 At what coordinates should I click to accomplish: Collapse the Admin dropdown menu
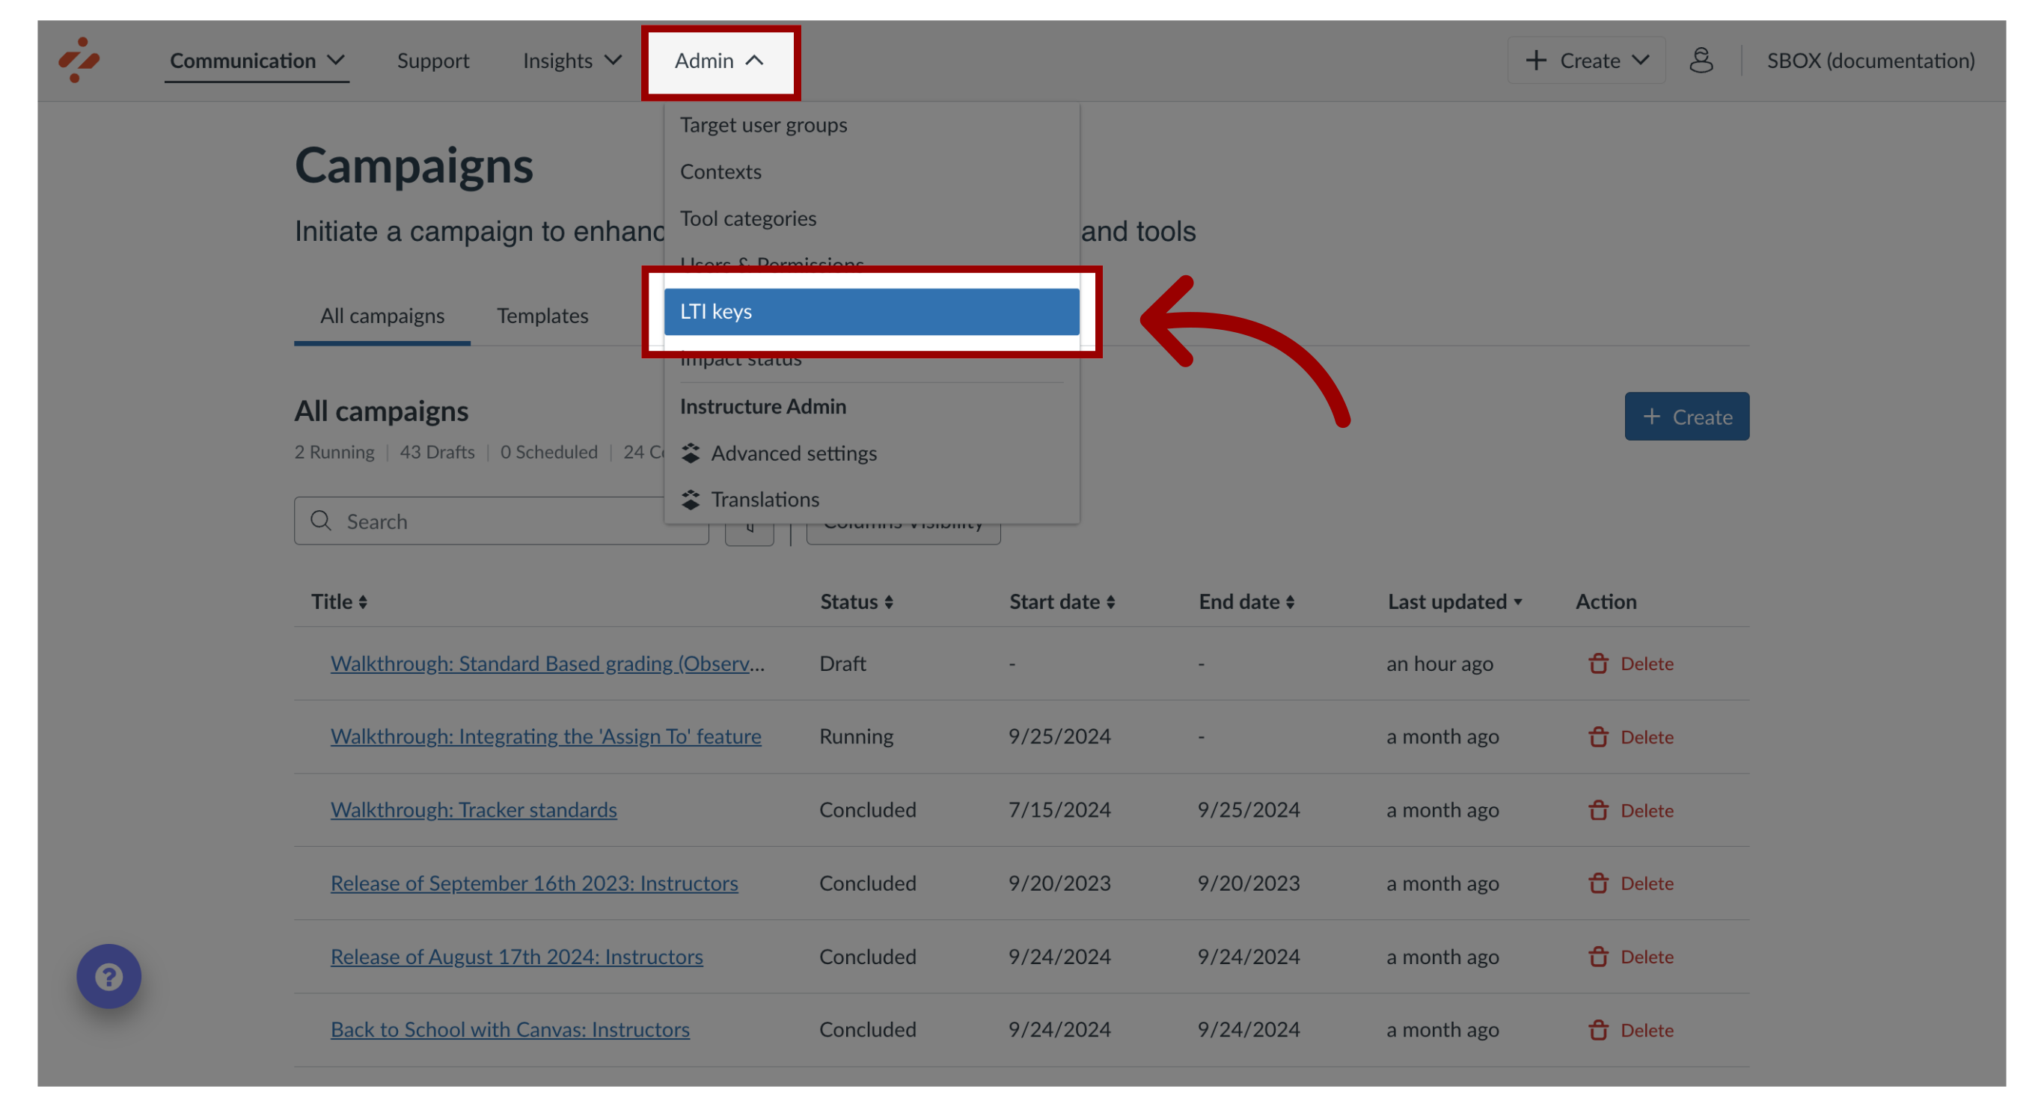(720, 61)
